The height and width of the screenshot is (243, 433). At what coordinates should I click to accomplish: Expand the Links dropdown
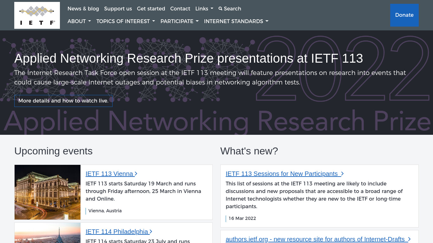[x=204, y=9]
